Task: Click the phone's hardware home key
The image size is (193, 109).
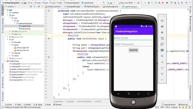Action: 138,94
